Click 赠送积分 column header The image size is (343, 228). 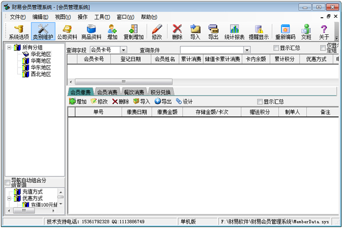point(260,112)
